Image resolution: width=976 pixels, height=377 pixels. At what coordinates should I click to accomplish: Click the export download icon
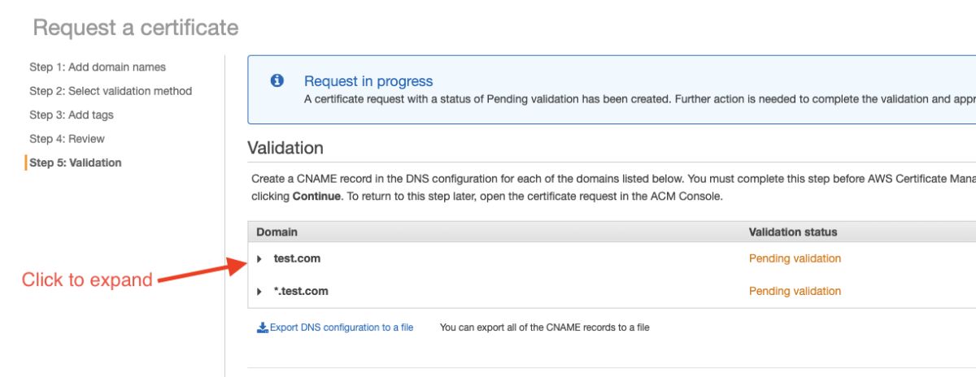coord(262,327)
